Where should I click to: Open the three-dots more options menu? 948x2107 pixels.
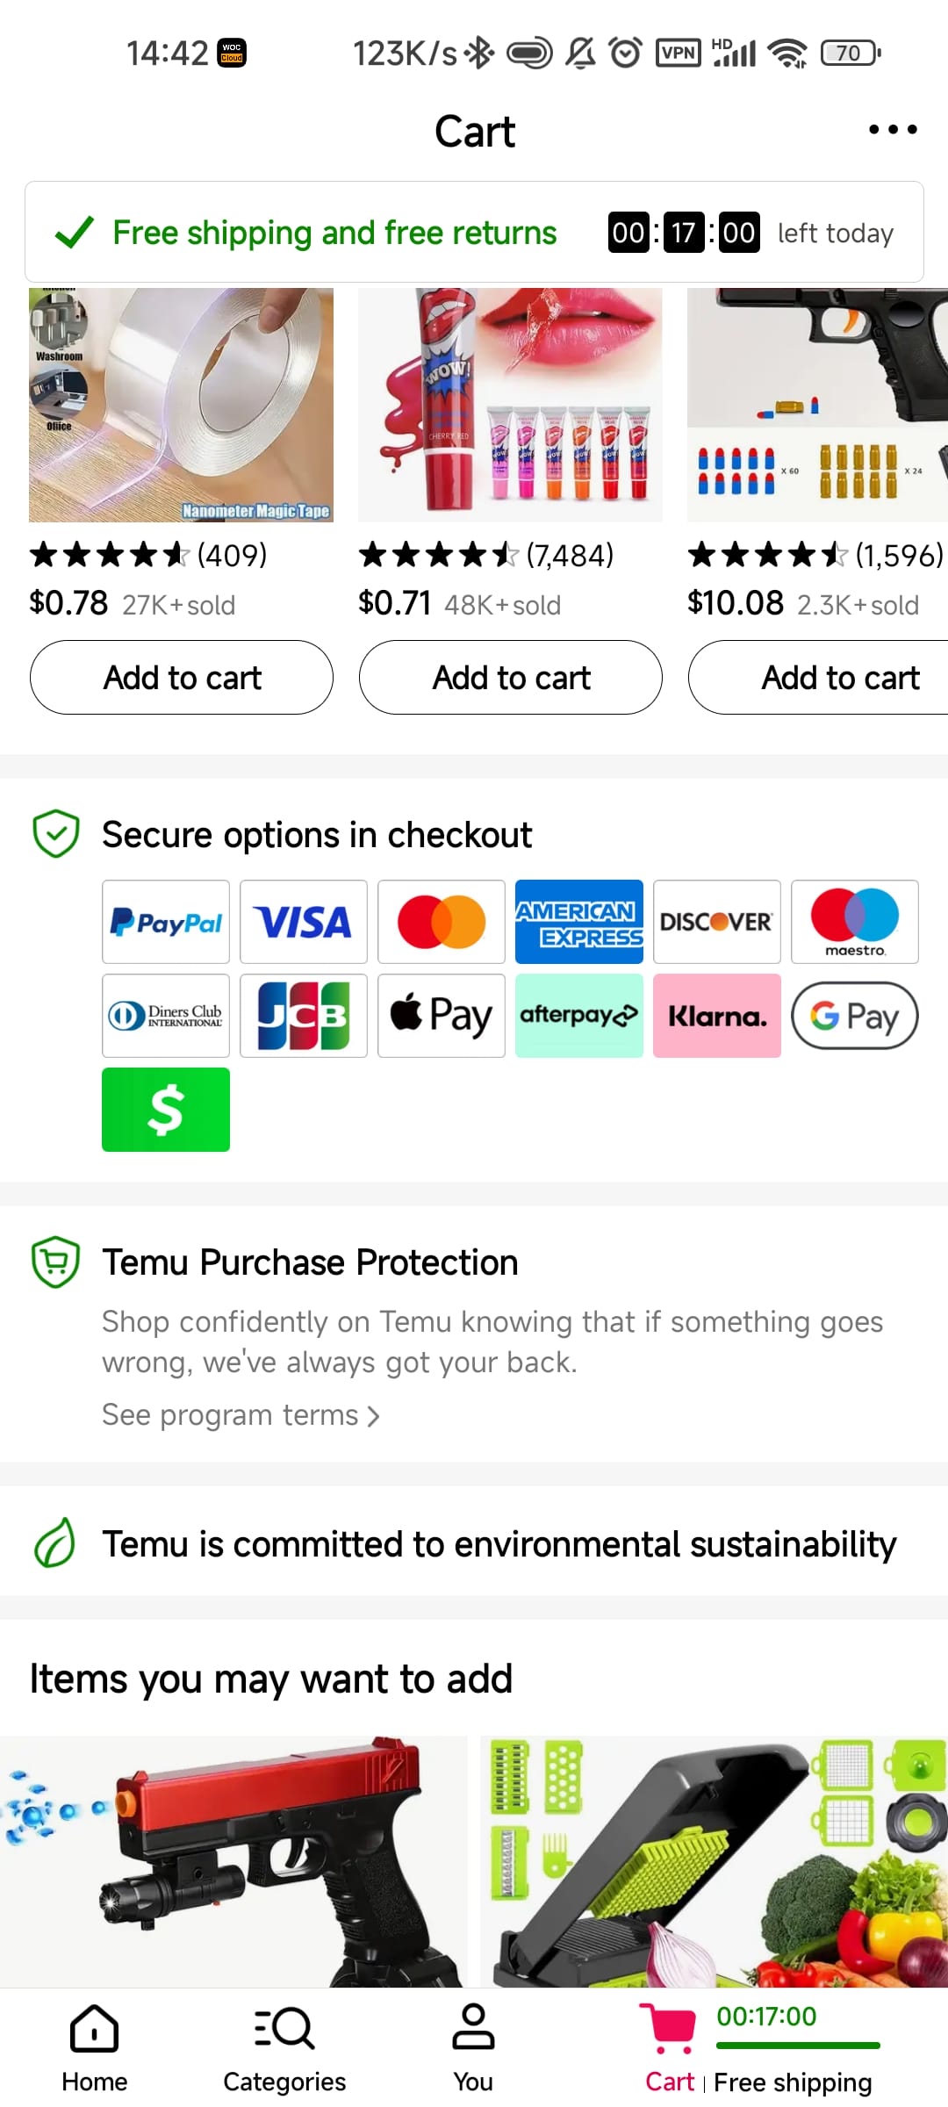(893, 130)
